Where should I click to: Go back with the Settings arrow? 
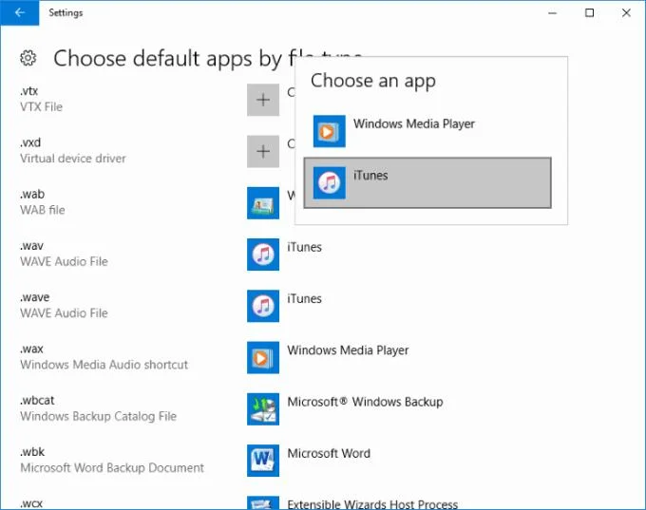[19, 12]
